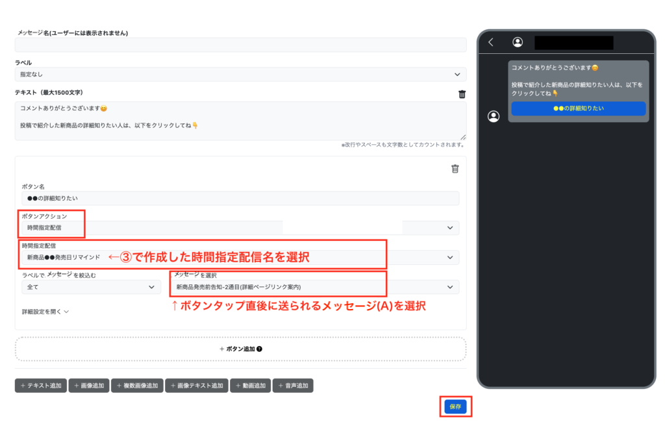Click the back arrow in phone preview
665x422 pixels.
(x=491, y=42)
